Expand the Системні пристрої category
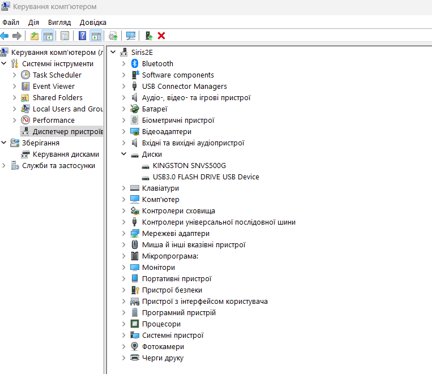 [x=123, y=335]
